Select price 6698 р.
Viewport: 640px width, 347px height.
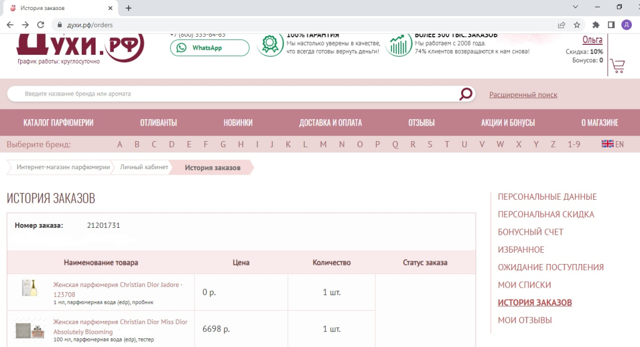216,329
